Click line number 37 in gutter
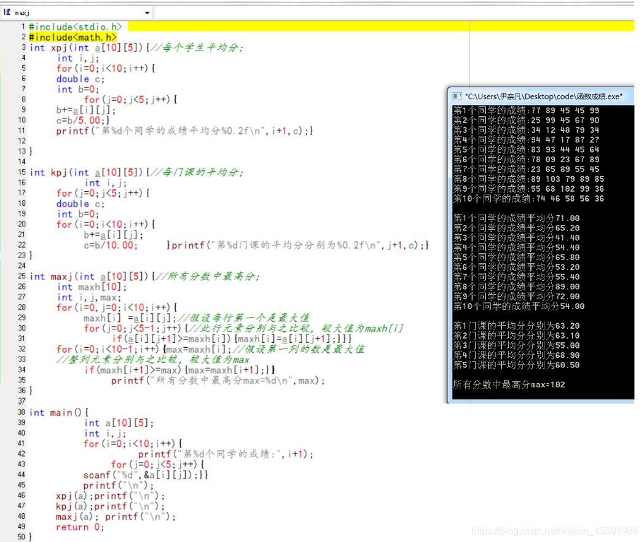Image resolution: width=644 pixels, height=542 pixels. [x=22, y=401]
